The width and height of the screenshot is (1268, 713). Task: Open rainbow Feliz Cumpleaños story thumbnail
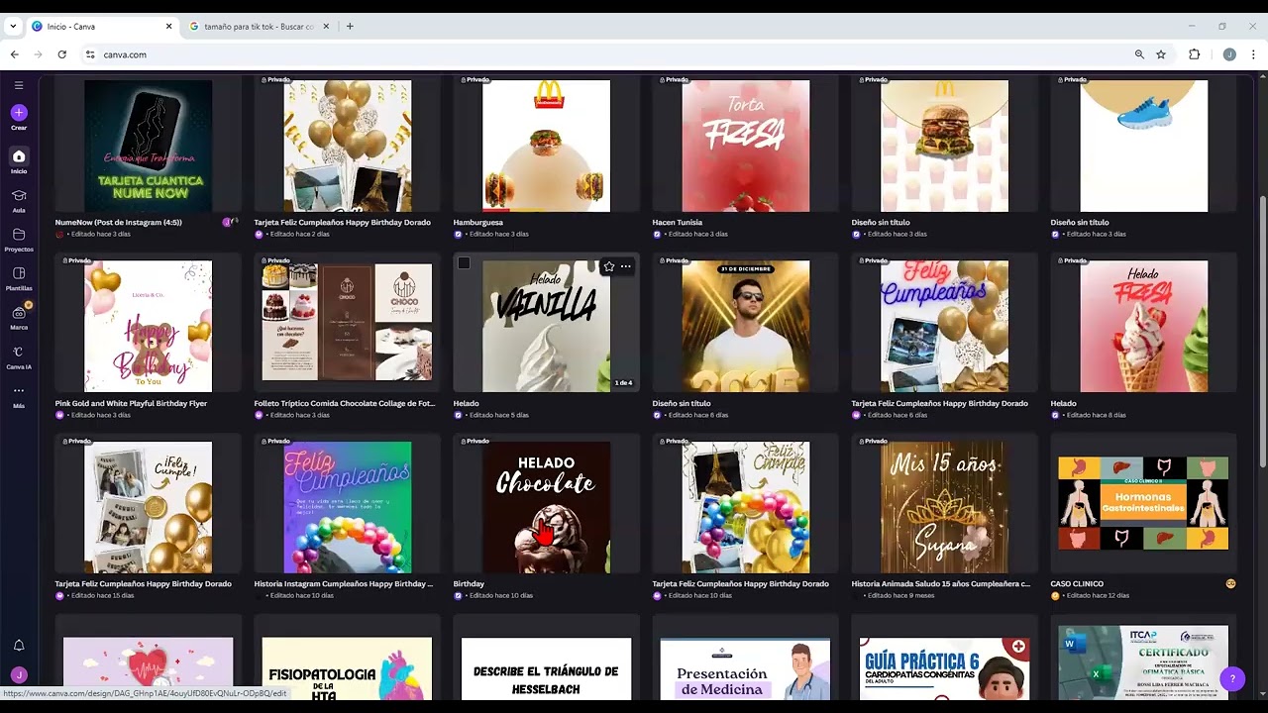coord(347,507)
